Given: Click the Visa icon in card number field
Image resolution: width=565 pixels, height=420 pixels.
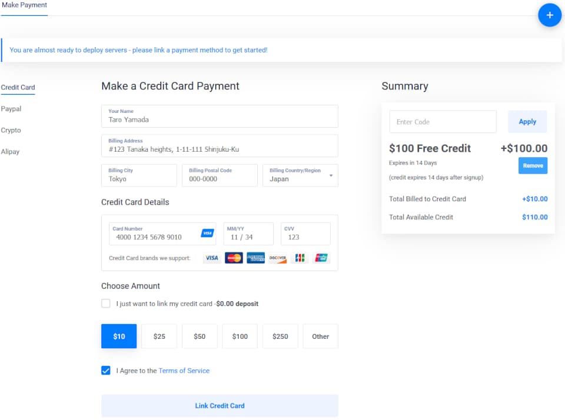Looking at the screenshot, I should 207,233.
